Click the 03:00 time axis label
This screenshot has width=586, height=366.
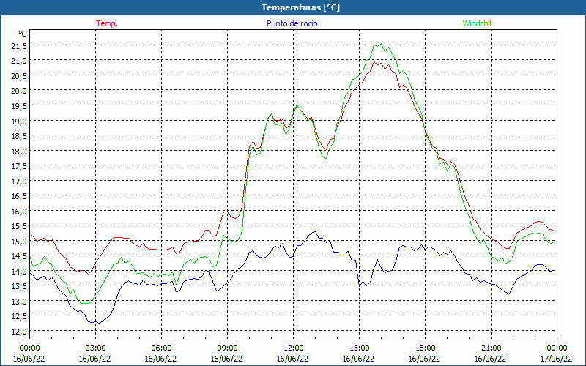96,348
